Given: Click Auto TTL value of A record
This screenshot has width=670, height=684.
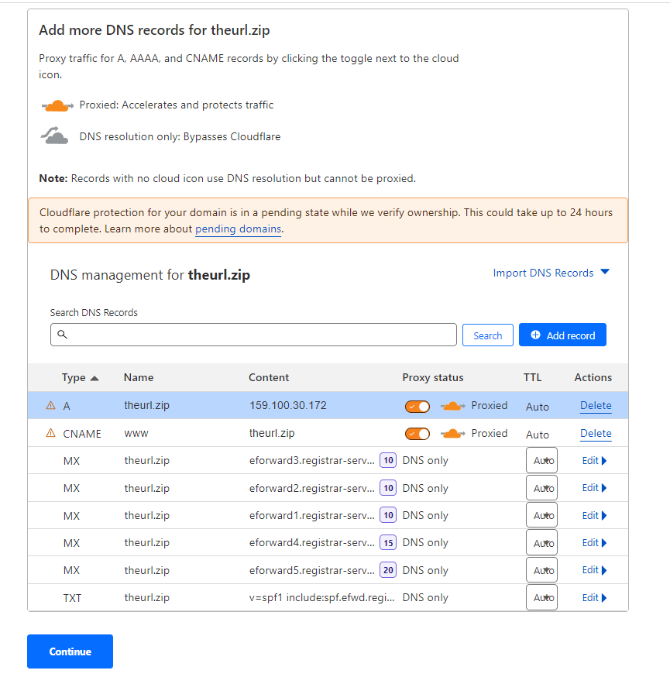Looking at the screenshot, I should coord(538,407).
